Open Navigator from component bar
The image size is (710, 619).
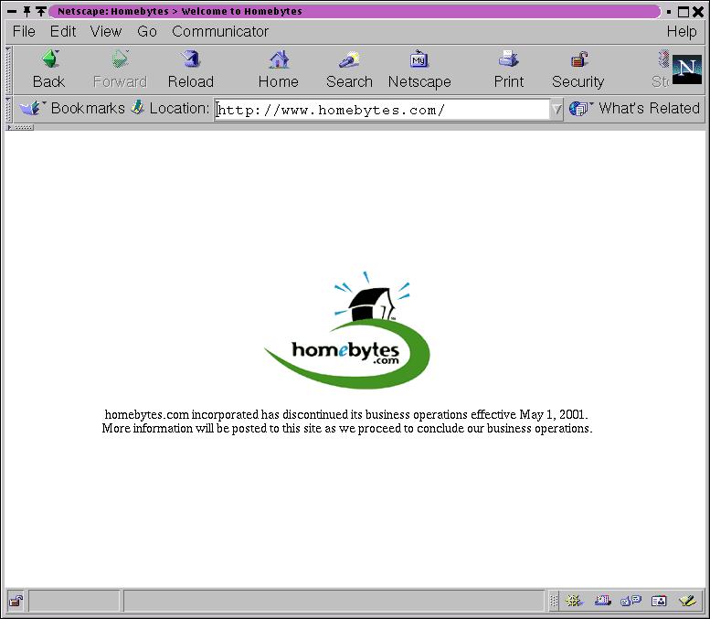(x=574, y=601)
